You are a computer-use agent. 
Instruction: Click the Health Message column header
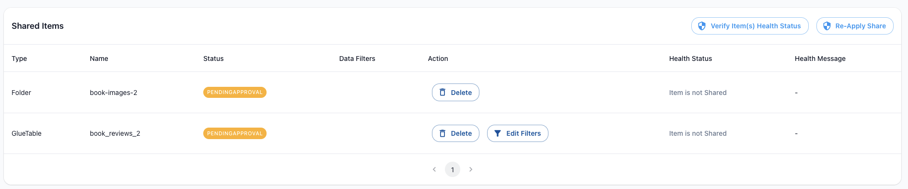(820, 59)
